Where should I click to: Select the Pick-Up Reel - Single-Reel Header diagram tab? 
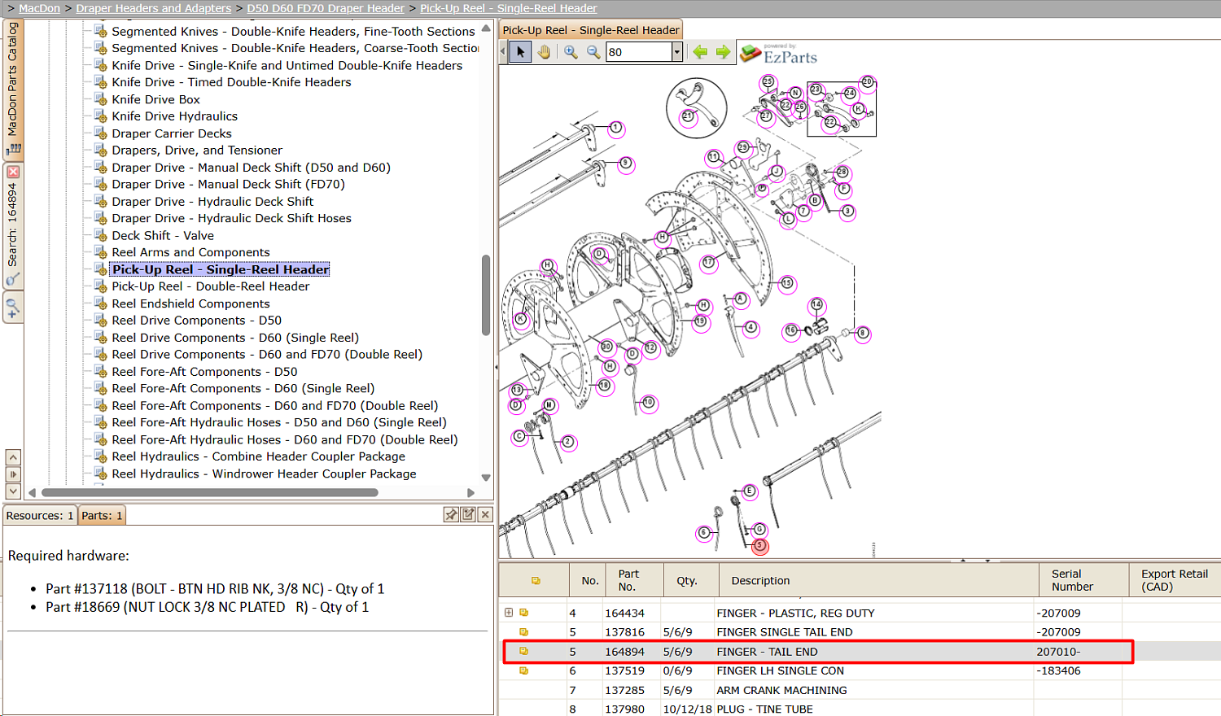(x=591, y=30)
